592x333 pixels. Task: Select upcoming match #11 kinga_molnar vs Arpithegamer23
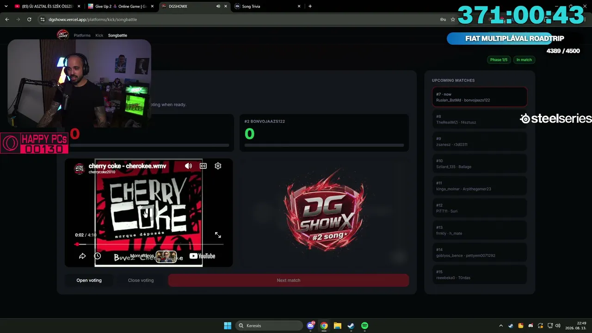[480, 186]
